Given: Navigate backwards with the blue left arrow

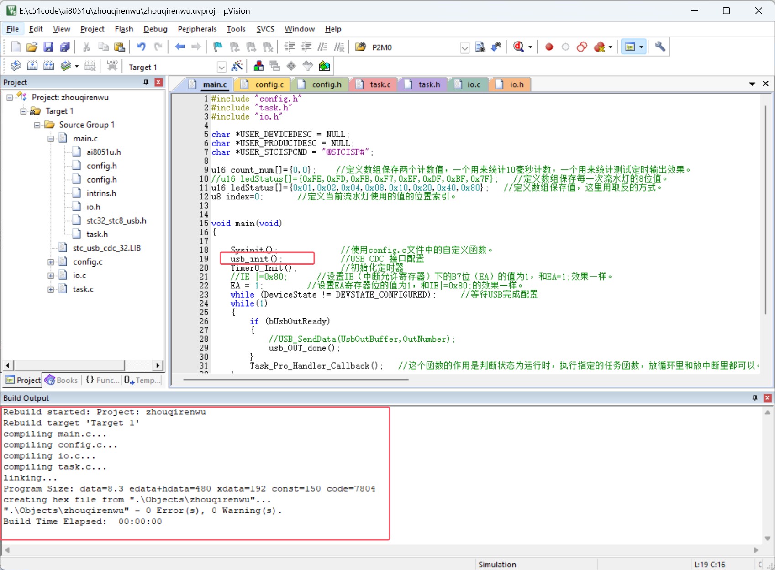Looking at the screenshot, I should coord(180,47).
